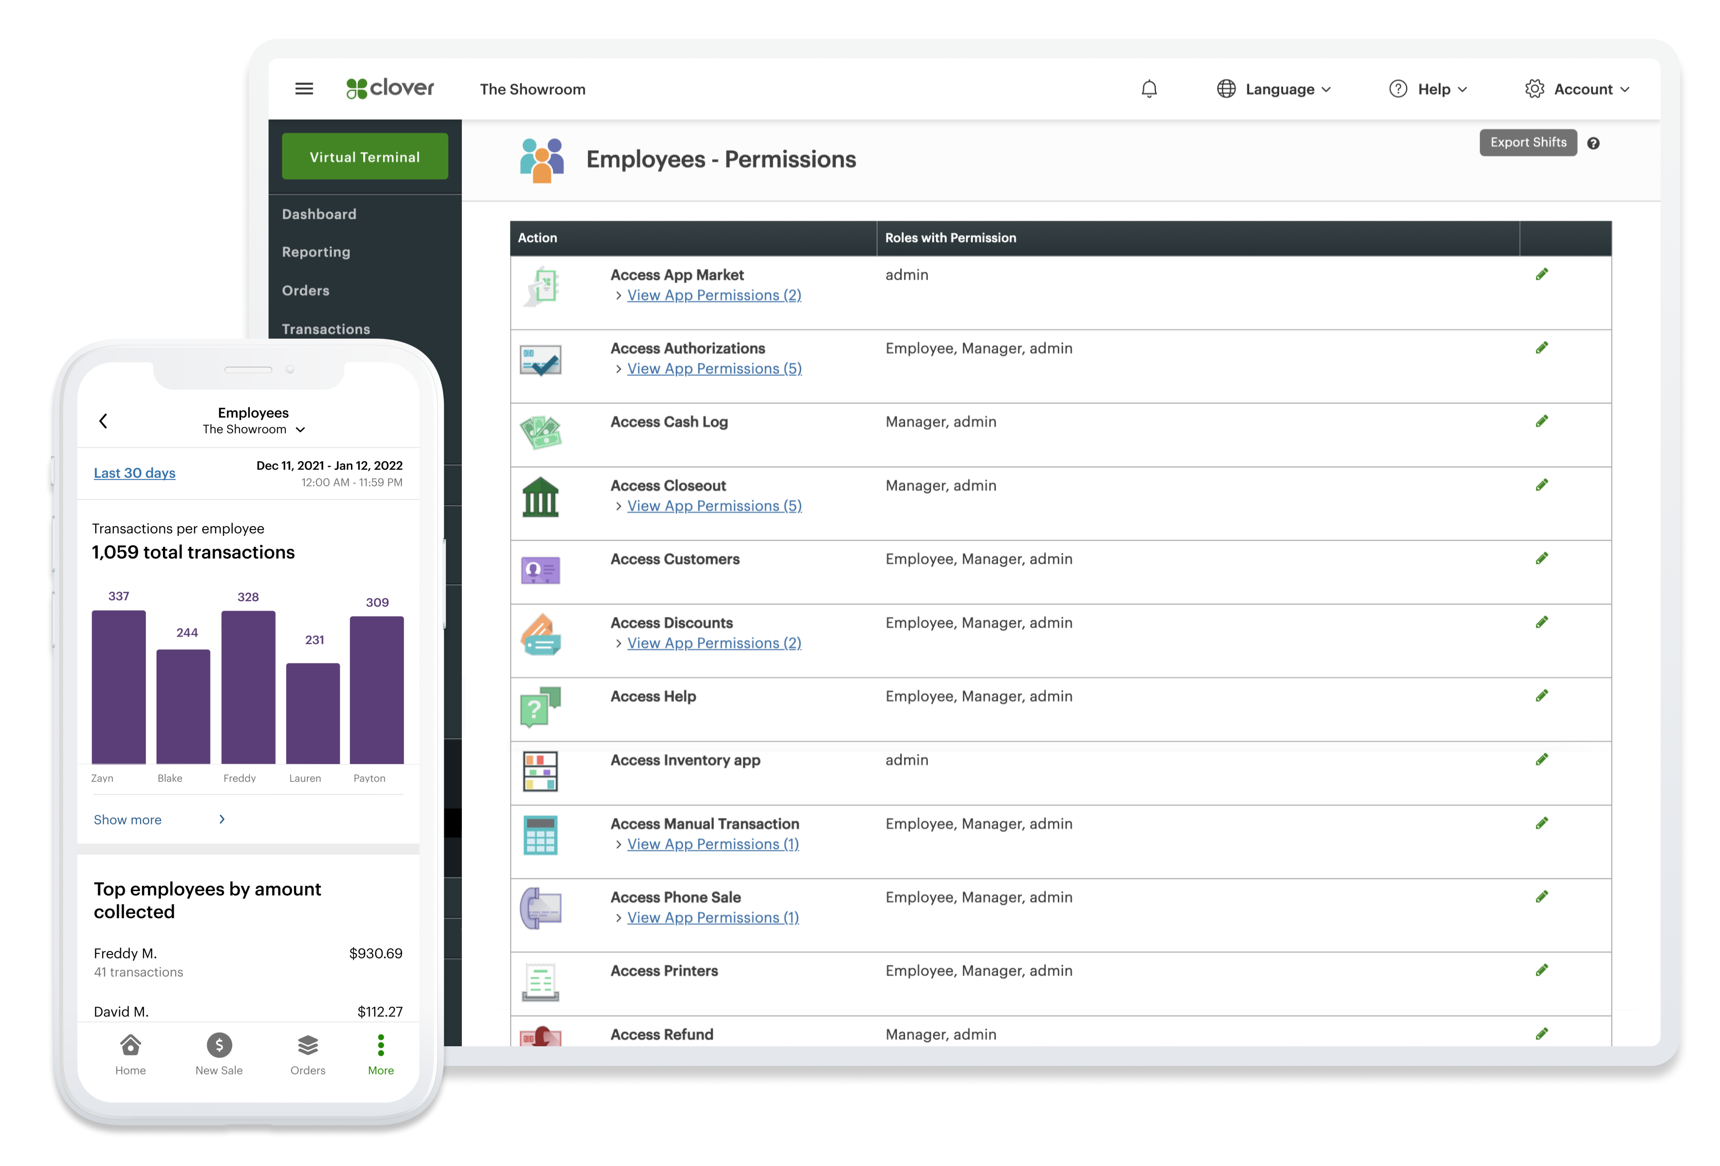The image size is (1720, 1166).
Task: Select Reporting in the sidebar
Action: tap(316, 252)
